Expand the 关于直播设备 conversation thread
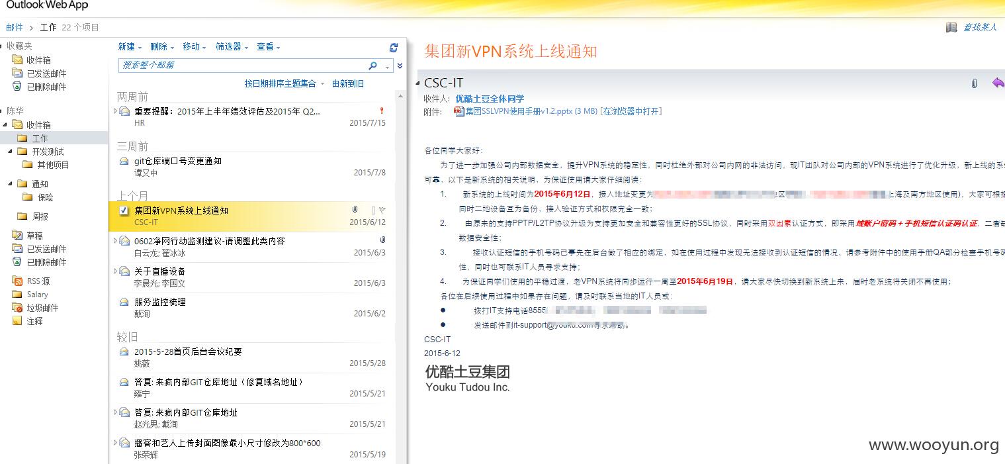The image size is (1005, 464). (115, 271)
